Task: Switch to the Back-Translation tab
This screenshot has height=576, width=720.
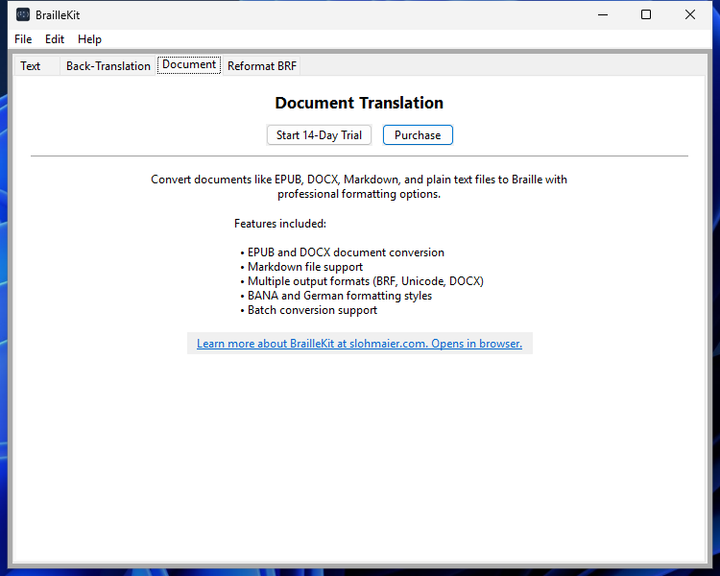Action: coord(108,66)
